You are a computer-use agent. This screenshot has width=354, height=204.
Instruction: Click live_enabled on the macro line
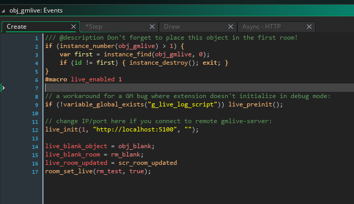click(x=93, y=79)
